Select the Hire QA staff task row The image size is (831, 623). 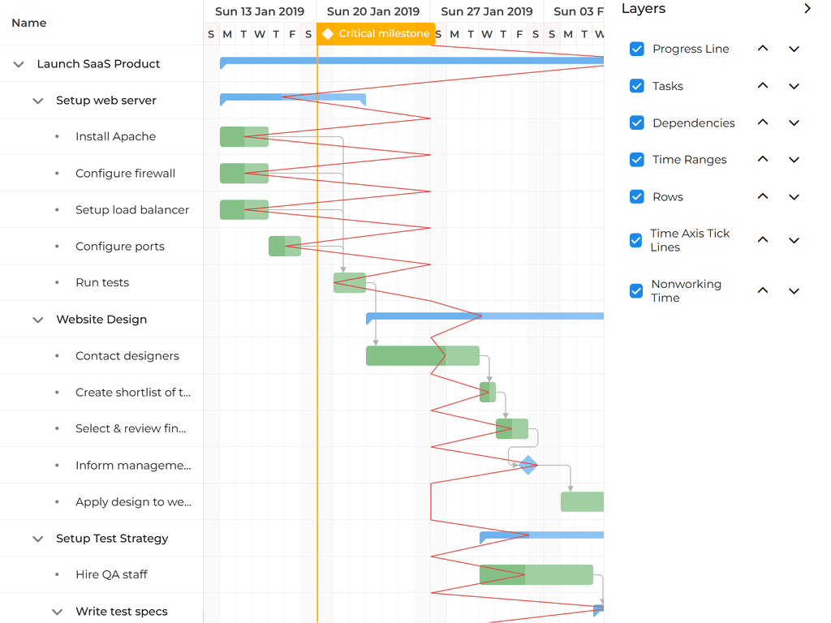111,574
